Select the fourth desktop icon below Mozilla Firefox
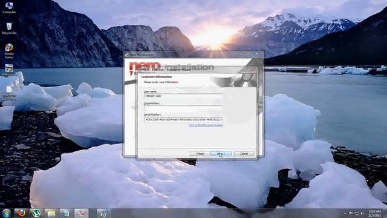 pyautogui.click(x=9, y=70)
